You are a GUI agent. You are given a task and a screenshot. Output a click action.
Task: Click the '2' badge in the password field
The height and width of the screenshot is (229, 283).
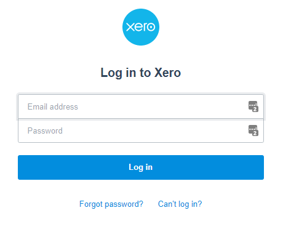tap(255, 133)
